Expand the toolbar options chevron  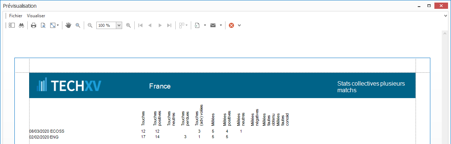coord(239,25)
